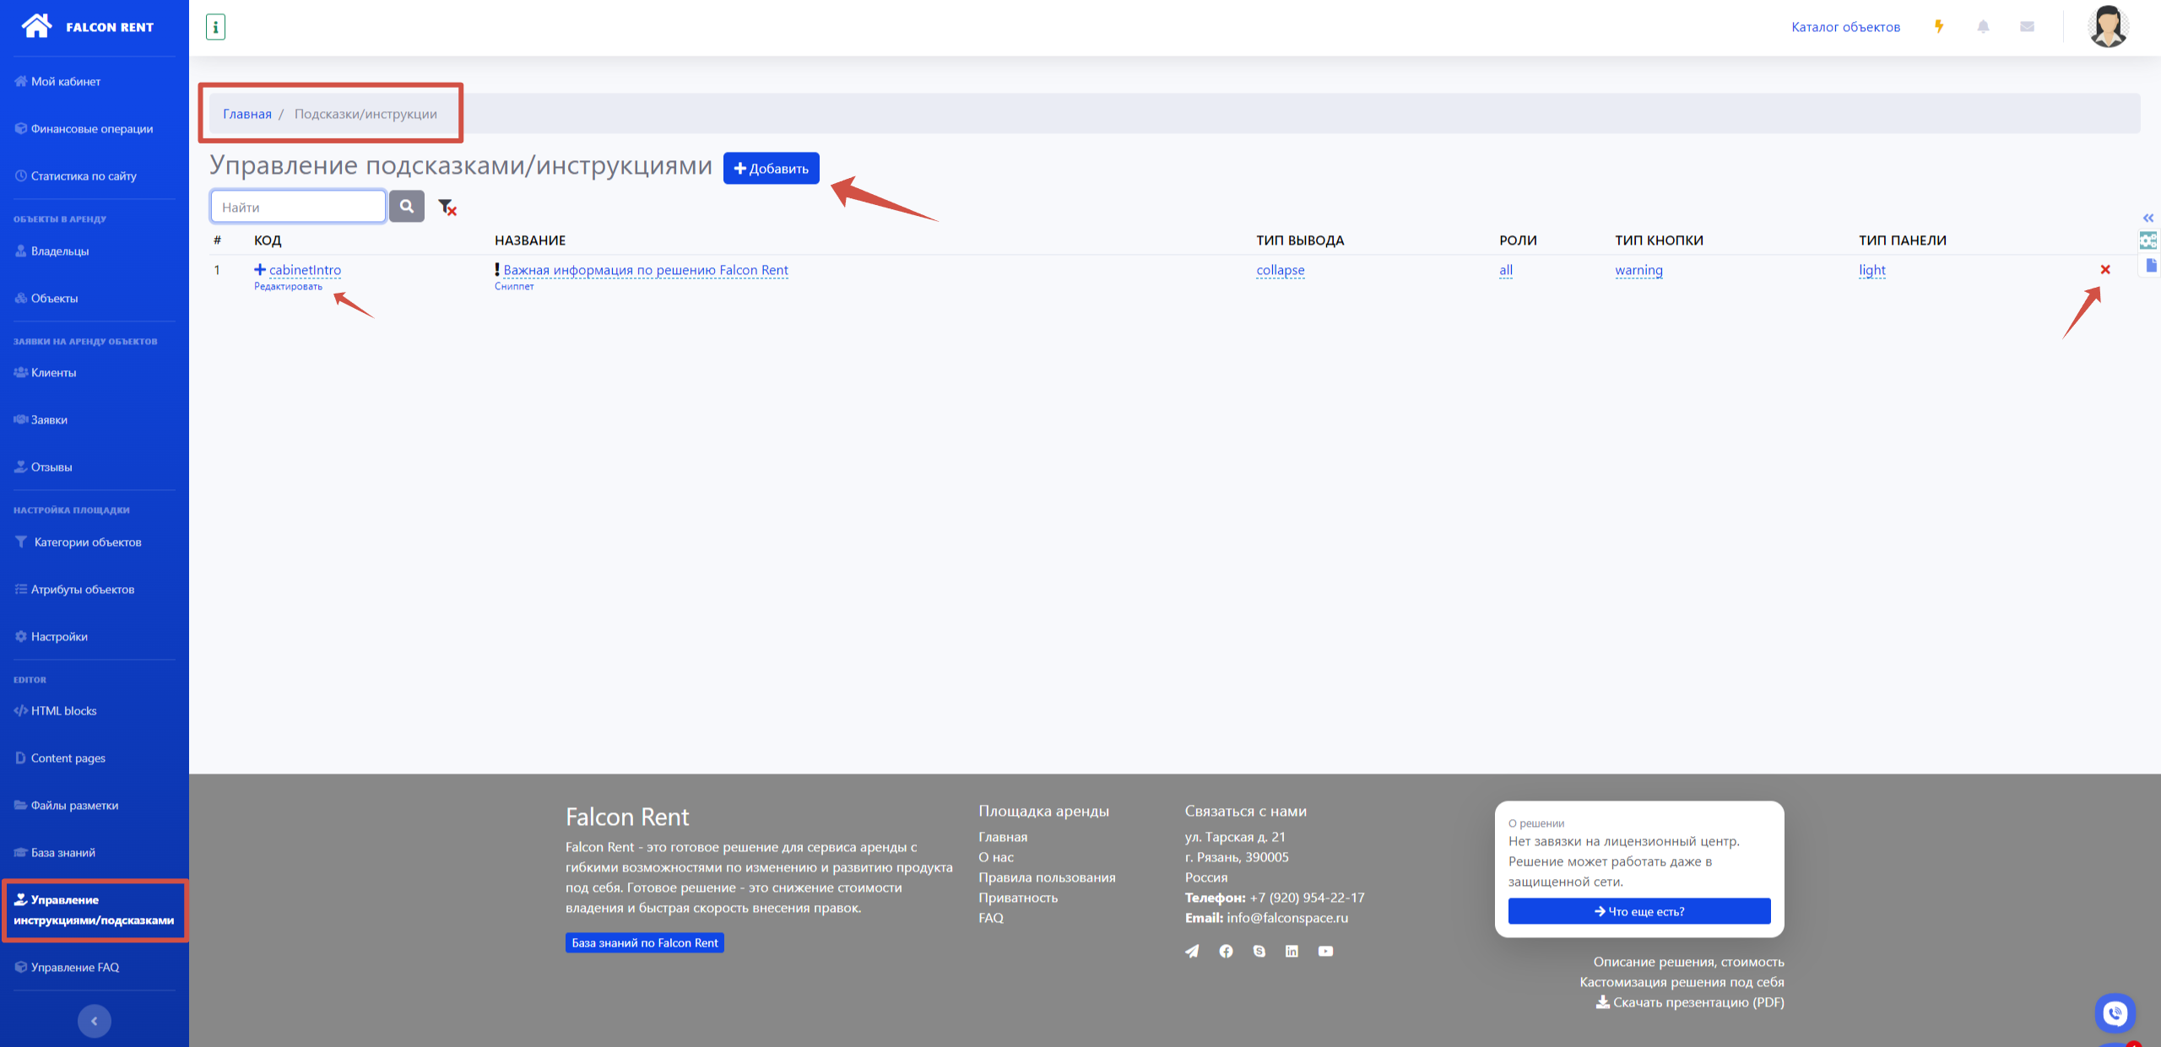
Task: Click the Добавить button
Action: pos(771,169)
